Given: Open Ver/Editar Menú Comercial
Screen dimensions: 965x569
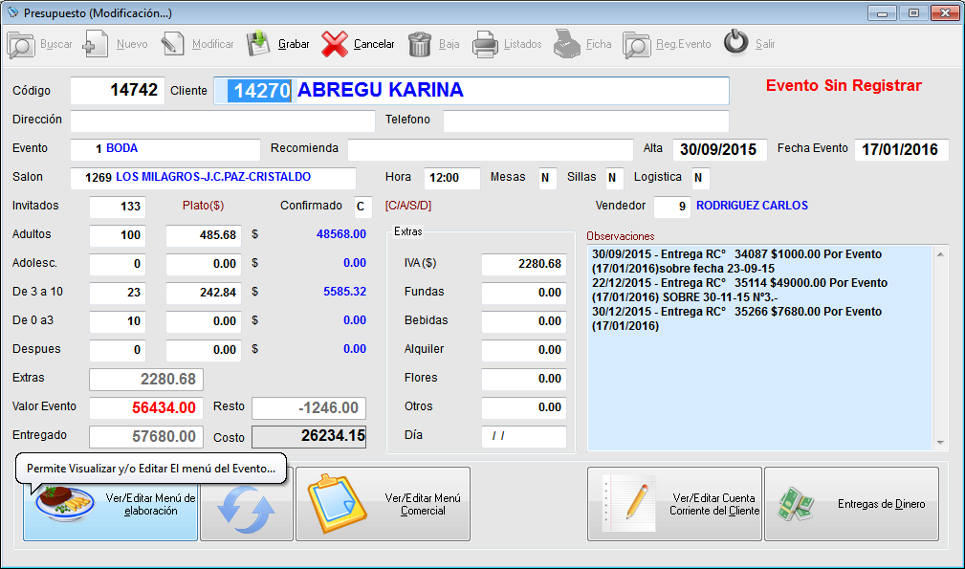Looking at the screenshot, I should tap(383, 504).
